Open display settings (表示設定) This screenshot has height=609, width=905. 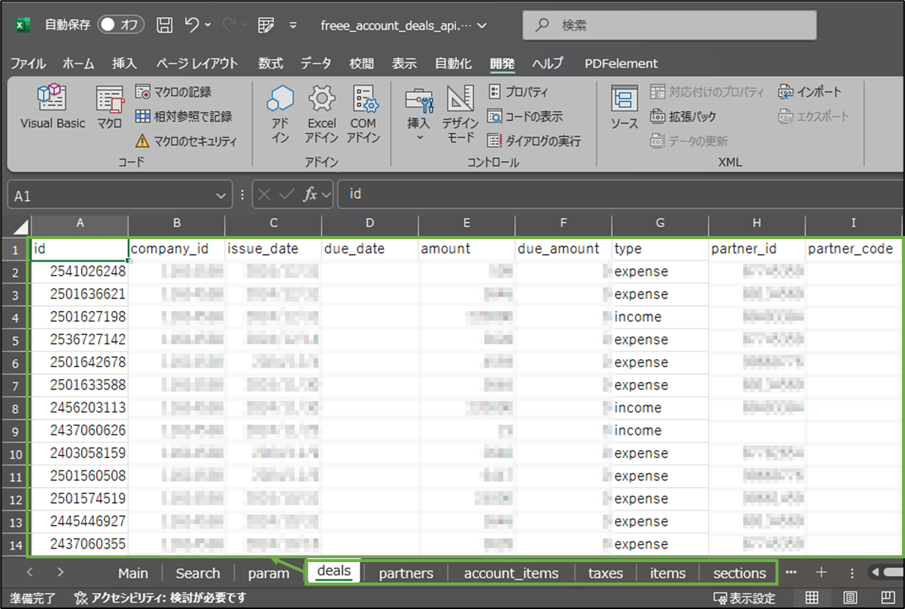[744, 598]
